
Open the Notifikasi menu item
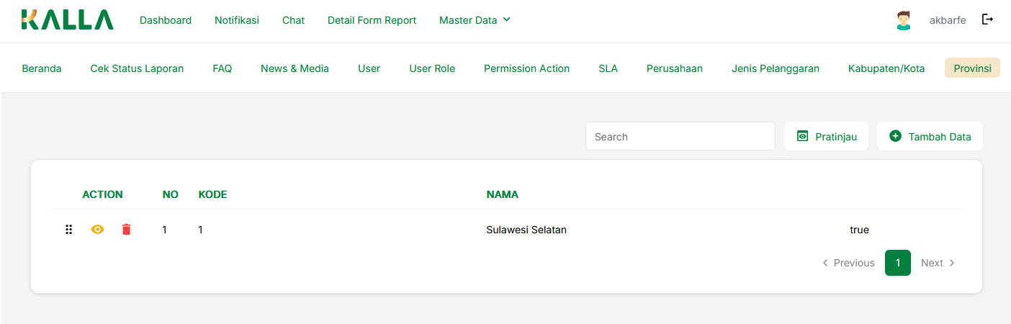coord(237,20)
